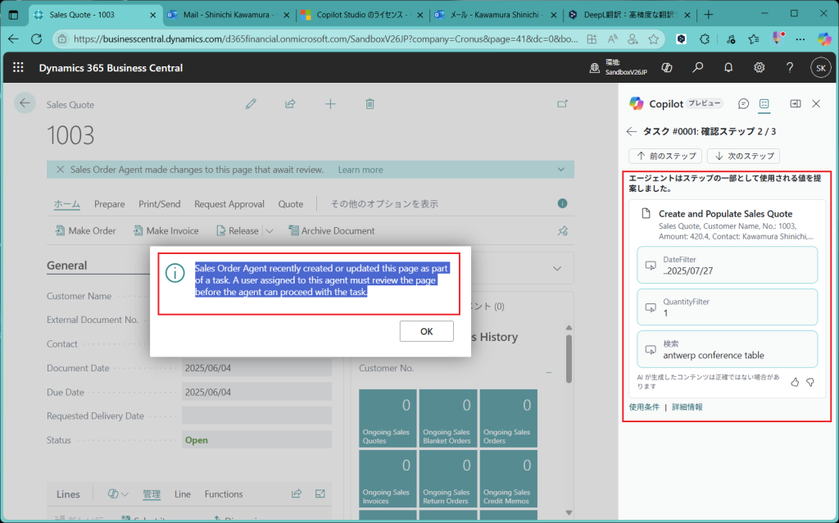The height and width of the screenshot is (523, 839).
Task: Select the ホーム tab
Action: click(x=67, y=203)
